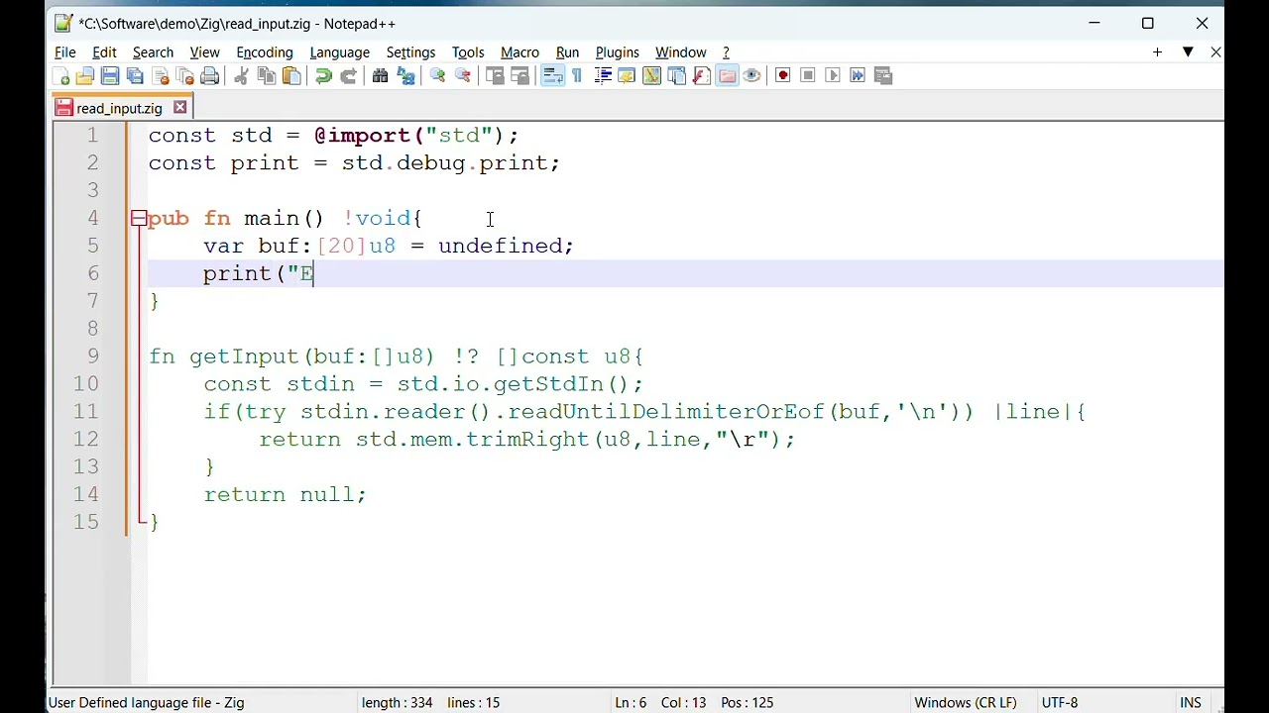Open the Language menu

click(339, 52)
